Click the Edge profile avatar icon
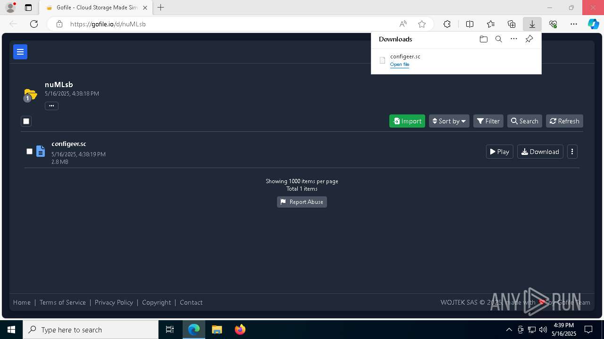604x339 pixels. pyautogui.click(x=10, y=8)
